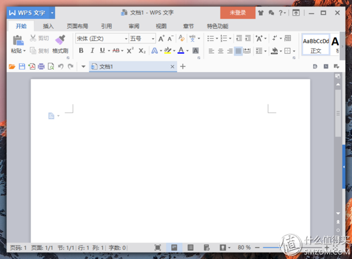Click the Cut scissors icon
This screenshot has height=259, width=352.
pos(33,38)
